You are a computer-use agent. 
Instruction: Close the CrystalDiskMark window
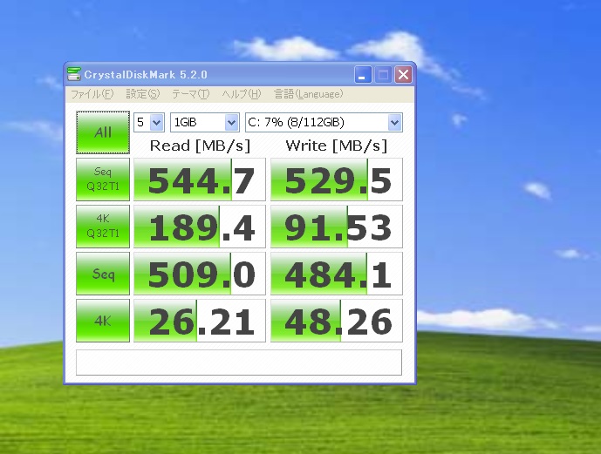404,75
